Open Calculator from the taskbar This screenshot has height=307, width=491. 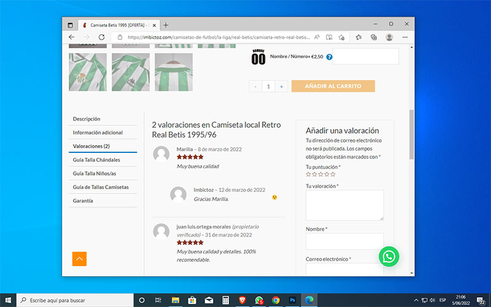(225, 300)
